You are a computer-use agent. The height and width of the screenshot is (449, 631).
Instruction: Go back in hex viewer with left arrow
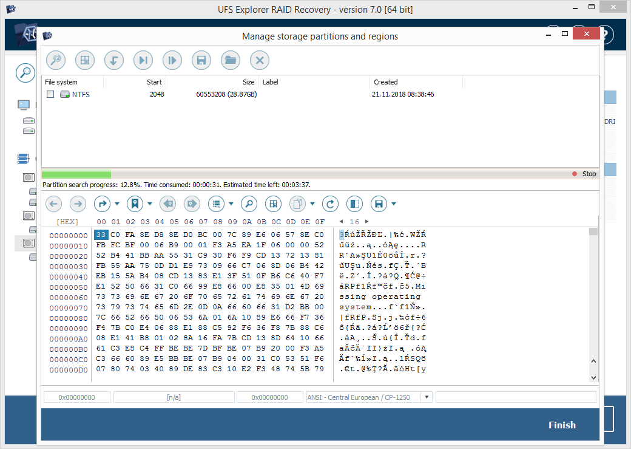(53, 204)
